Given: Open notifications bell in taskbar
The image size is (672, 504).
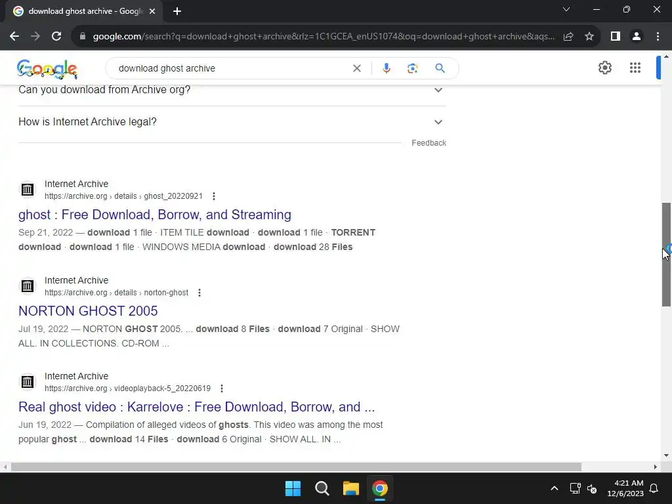Looking at the screenshot, I should [x=654, y=488].
